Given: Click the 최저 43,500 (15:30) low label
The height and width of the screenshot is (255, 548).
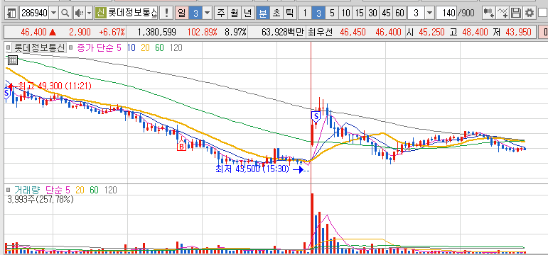Looking at the screenshot, I should (252, 169).
